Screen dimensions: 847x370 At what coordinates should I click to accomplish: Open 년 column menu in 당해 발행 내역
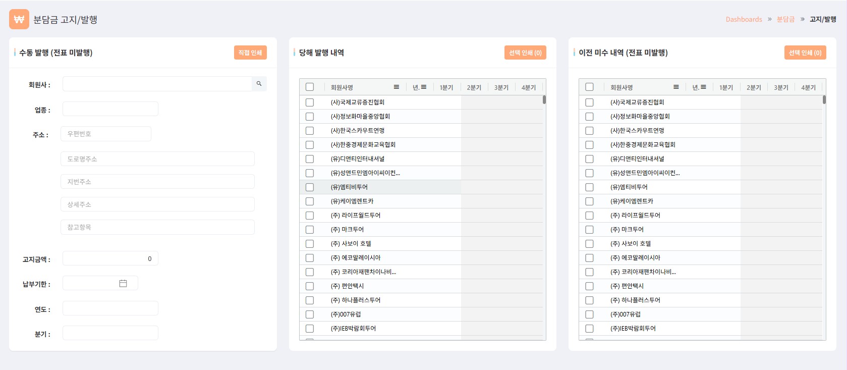(424, 87)
